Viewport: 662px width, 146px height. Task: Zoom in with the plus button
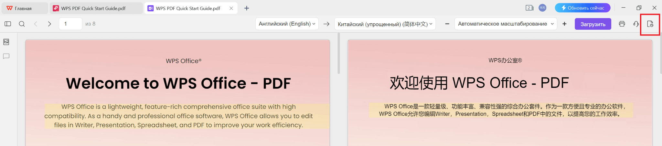pyautogui.click(x=564, y=24)
